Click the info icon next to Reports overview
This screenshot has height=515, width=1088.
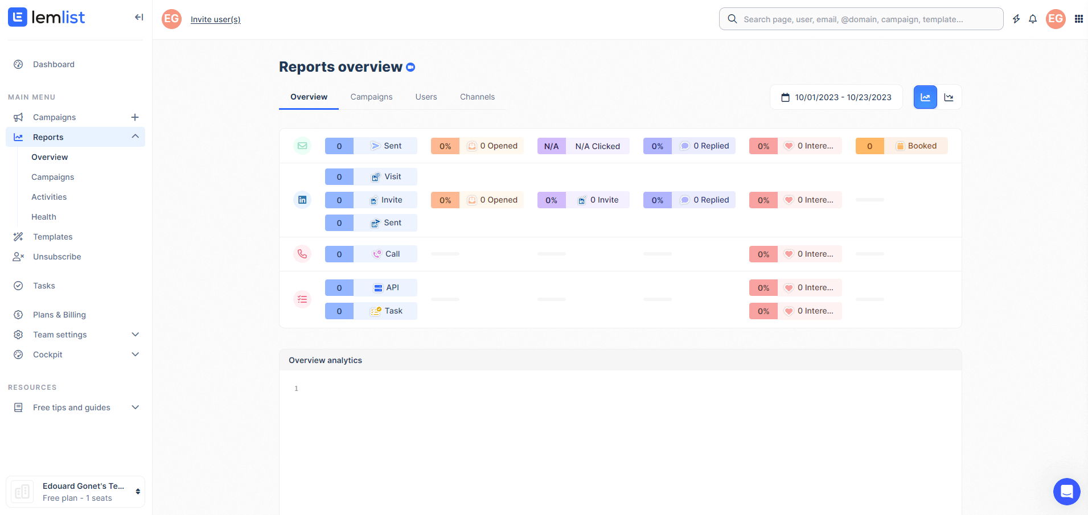click(x=410, y=67)
